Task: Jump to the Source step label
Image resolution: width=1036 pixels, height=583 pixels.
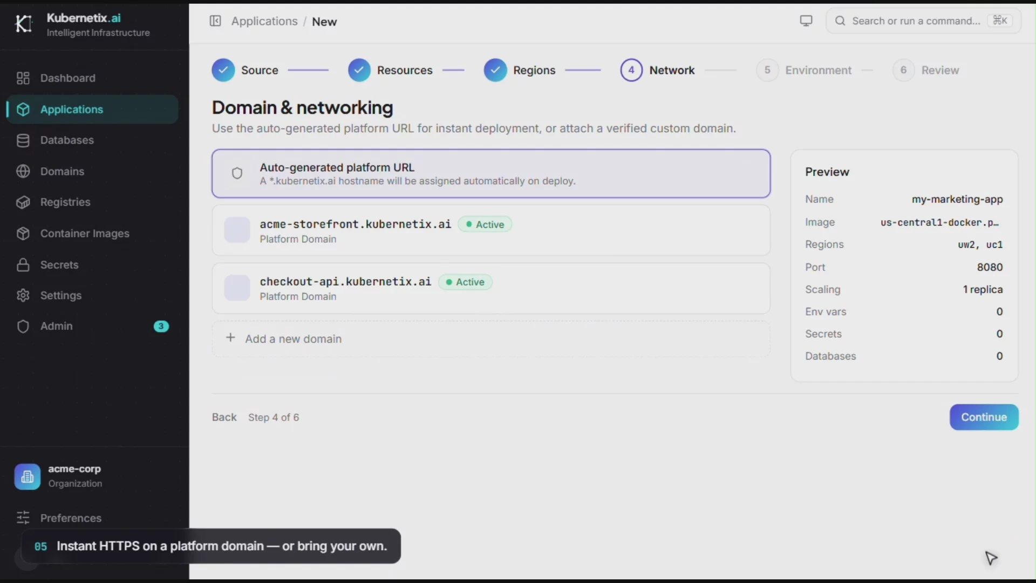Action: click(260, 70)
